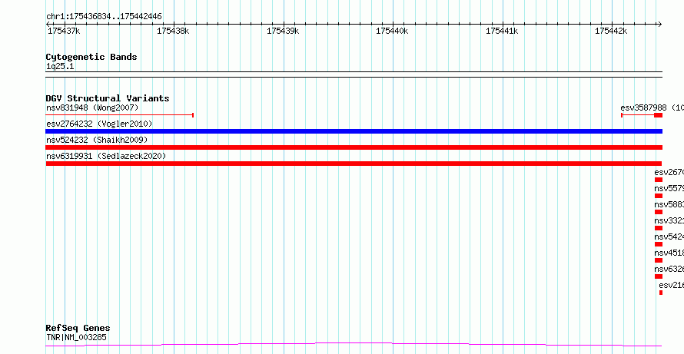Click the 175439k ruler tick label
This screenshot has width=684, height=354.
coord(283,31)
